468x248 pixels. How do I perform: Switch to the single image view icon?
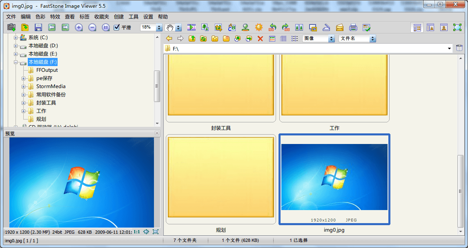click(444, 27)
